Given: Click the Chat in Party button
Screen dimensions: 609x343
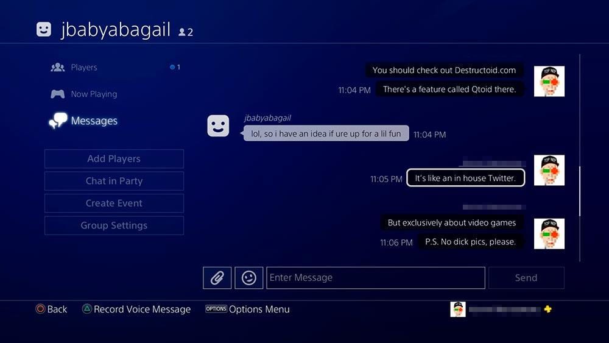Looking at the screenshot, I should coord(114,181).
